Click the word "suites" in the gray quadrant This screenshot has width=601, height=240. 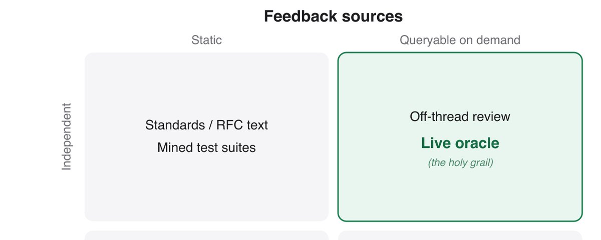pyautogui.click(x=239, y=147)
